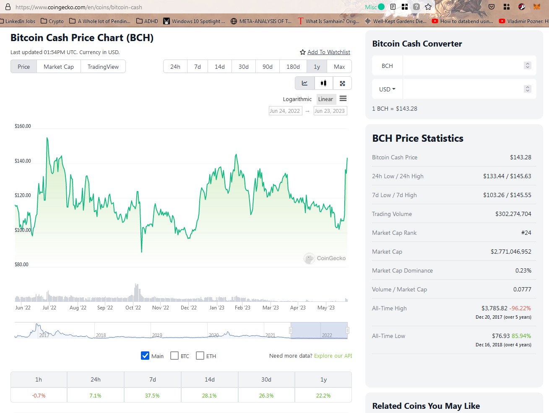Select the Max time range
The width and height of the screenshot is (549, 413).
[x=339, y=67]
